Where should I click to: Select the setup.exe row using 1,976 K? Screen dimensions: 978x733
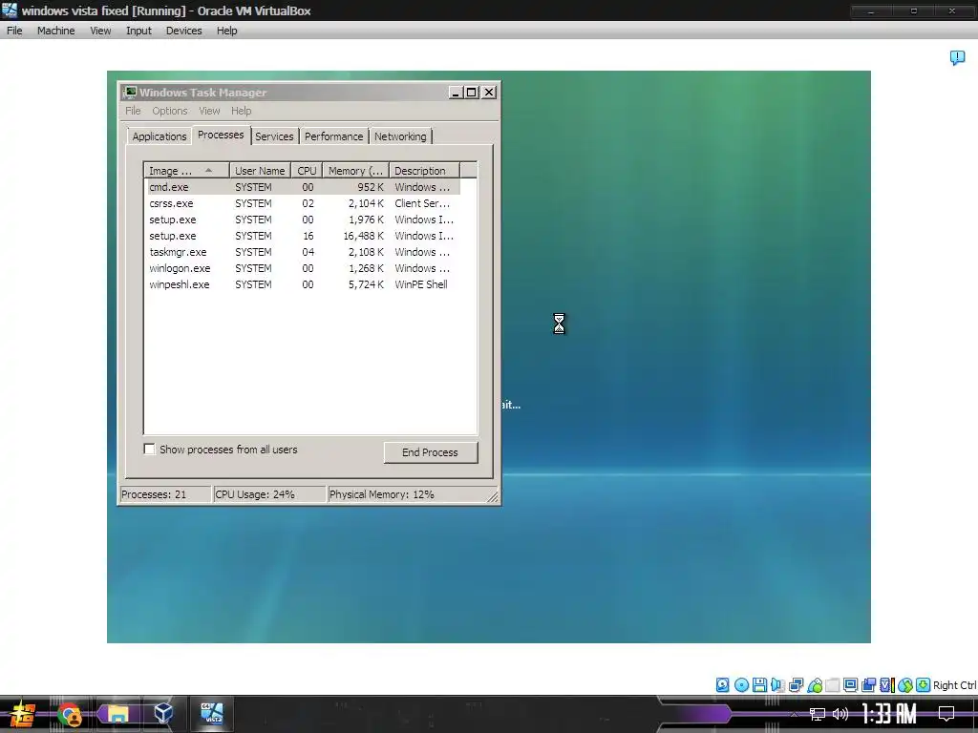[x=303, y=220]
